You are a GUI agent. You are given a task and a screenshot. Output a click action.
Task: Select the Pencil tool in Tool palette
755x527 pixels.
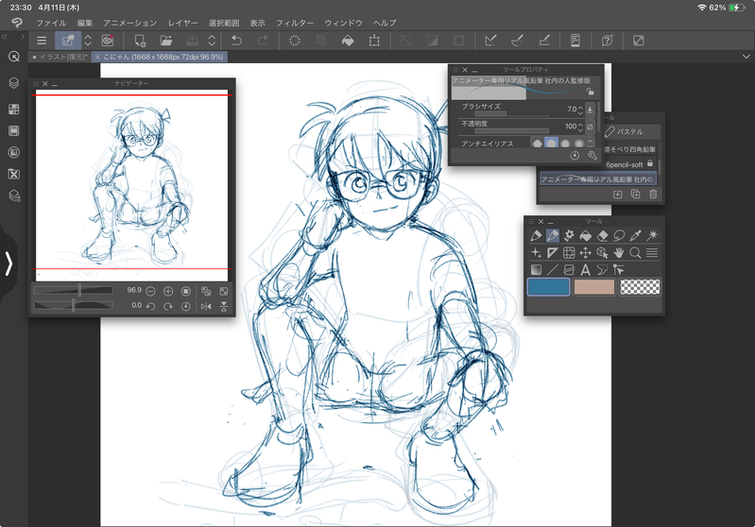point(552,235)
